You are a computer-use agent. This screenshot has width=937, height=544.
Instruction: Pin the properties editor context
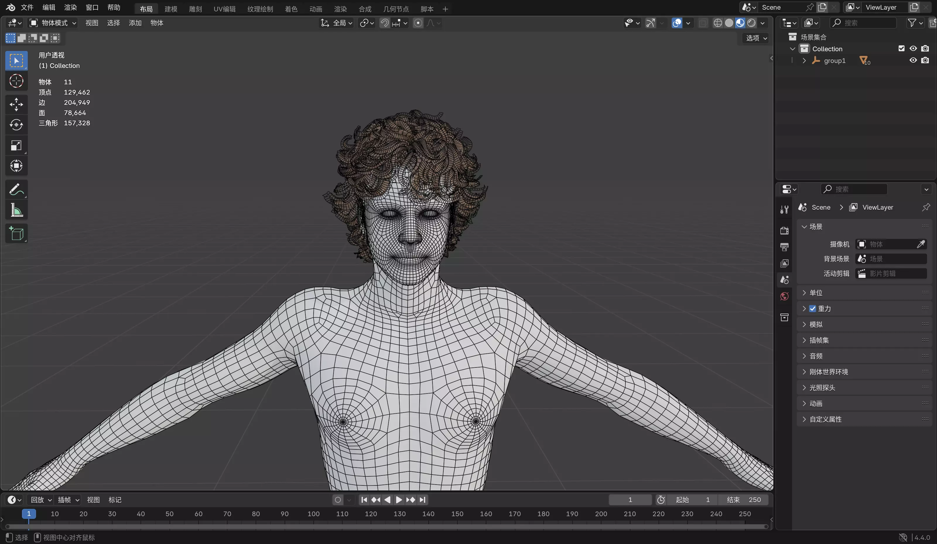point(926,207)
